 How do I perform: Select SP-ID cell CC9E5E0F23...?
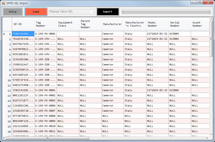pos(23,70)
